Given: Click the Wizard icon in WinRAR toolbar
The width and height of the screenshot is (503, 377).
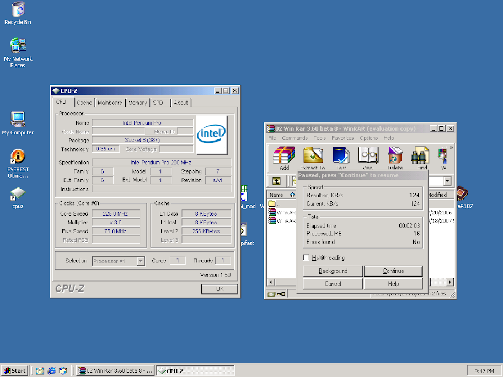Looking at the screenshot, I should point(443,158).
